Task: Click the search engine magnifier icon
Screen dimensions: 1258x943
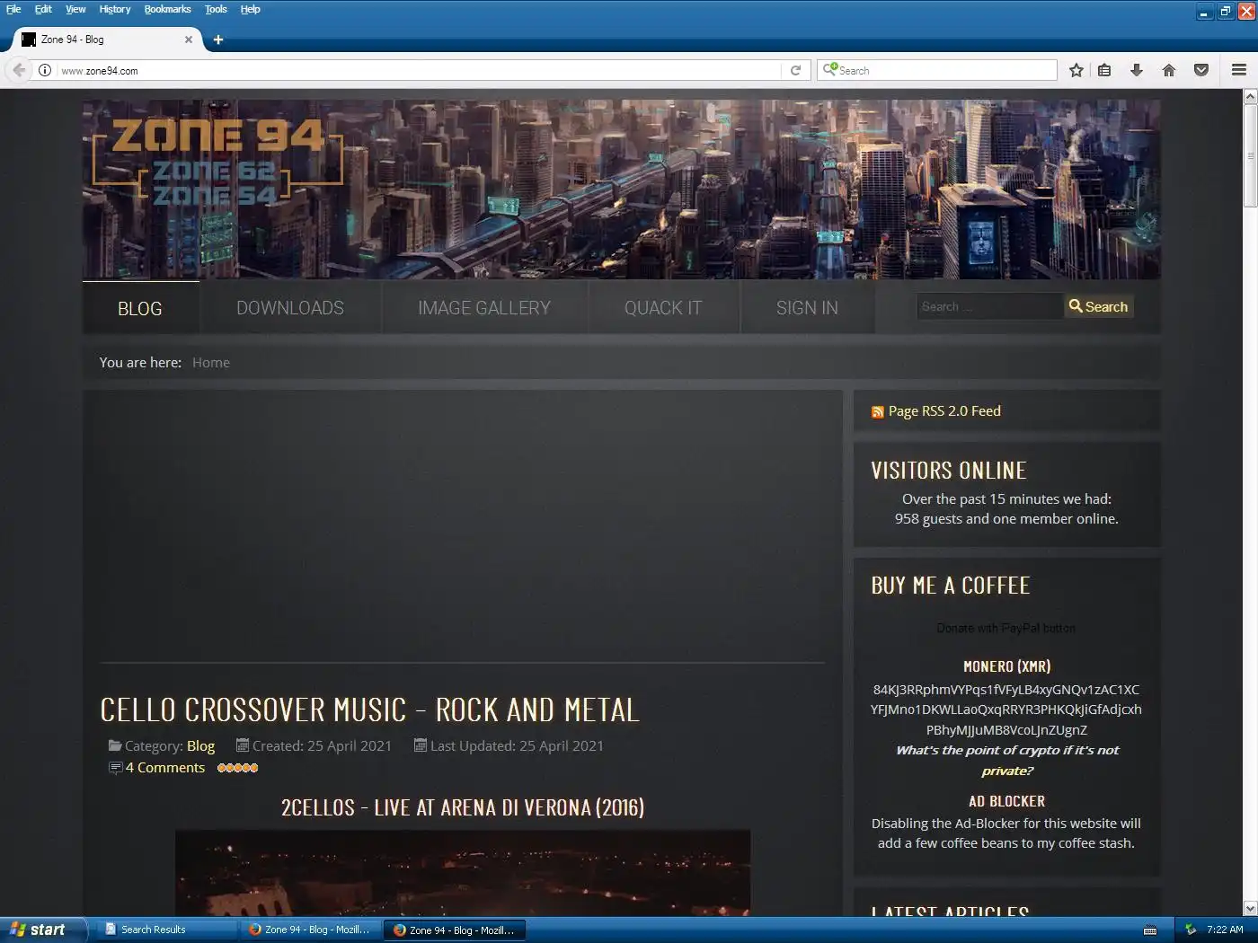Action: [830, 69]
